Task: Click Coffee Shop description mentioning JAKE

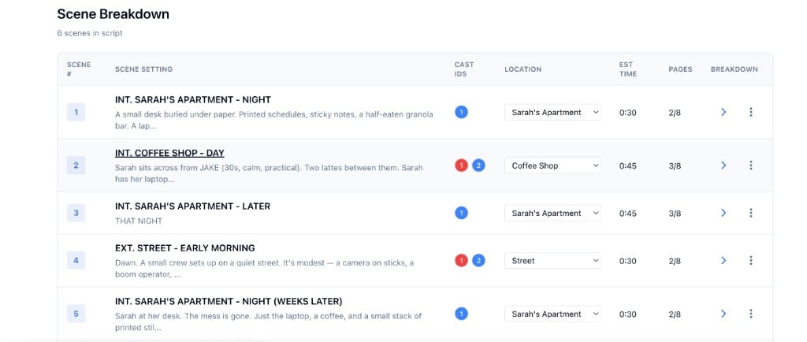Action: (270, 174)
